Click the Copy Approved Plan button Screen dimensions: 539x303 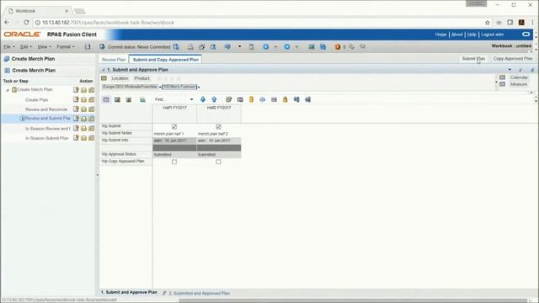click(x=513, y=59)
